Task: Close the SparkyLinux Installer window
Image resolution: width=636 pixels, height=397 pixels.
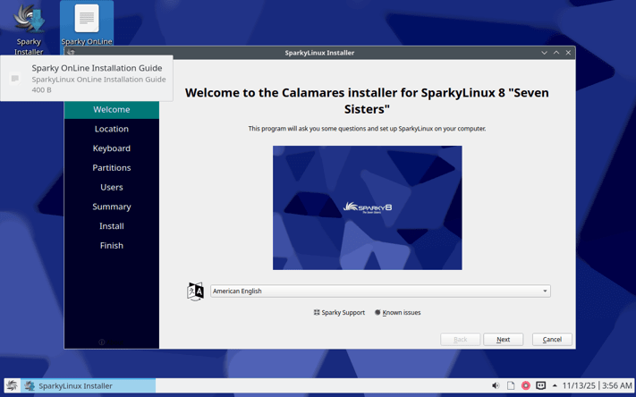Action: 568,53
